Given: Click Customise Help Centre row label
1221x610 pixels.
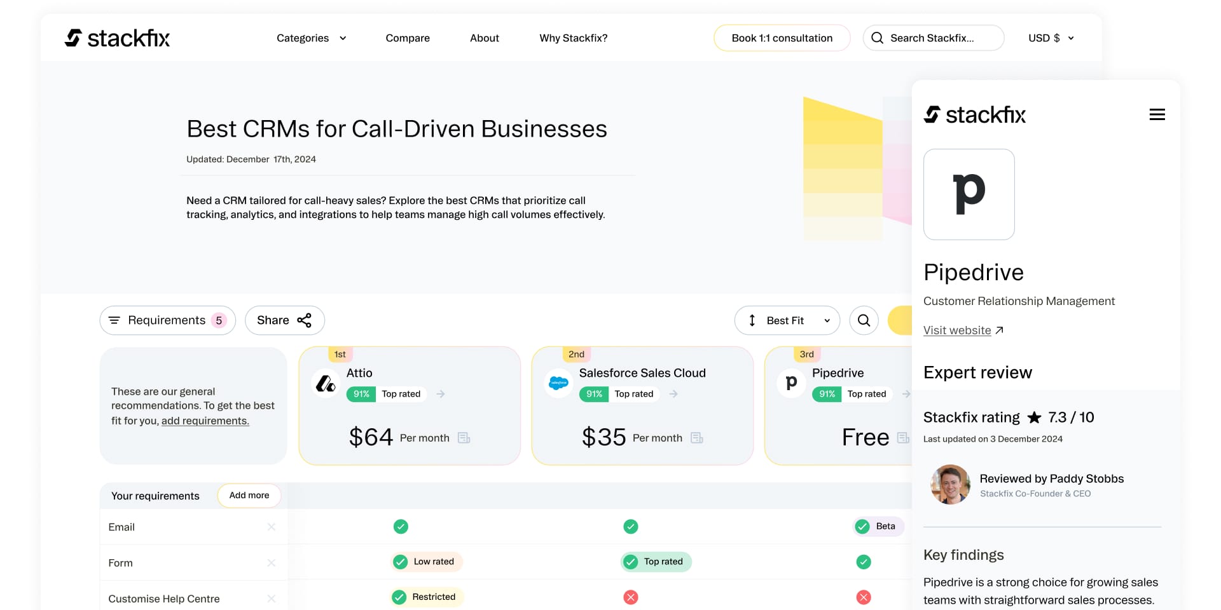Looking at the screenshot, I should [x=164, y=599].
